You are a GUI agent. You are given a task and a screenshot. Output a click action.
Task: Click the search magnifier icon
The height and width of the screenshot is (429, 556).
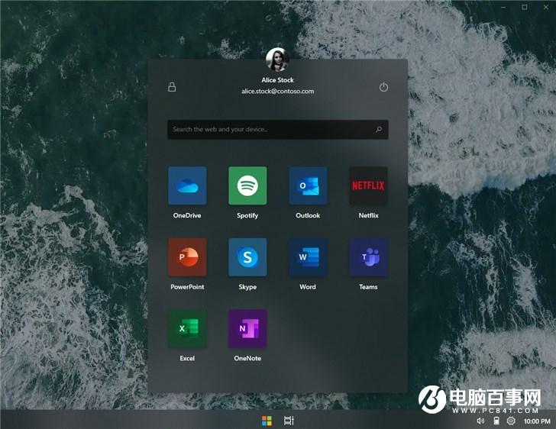point(379,130)
